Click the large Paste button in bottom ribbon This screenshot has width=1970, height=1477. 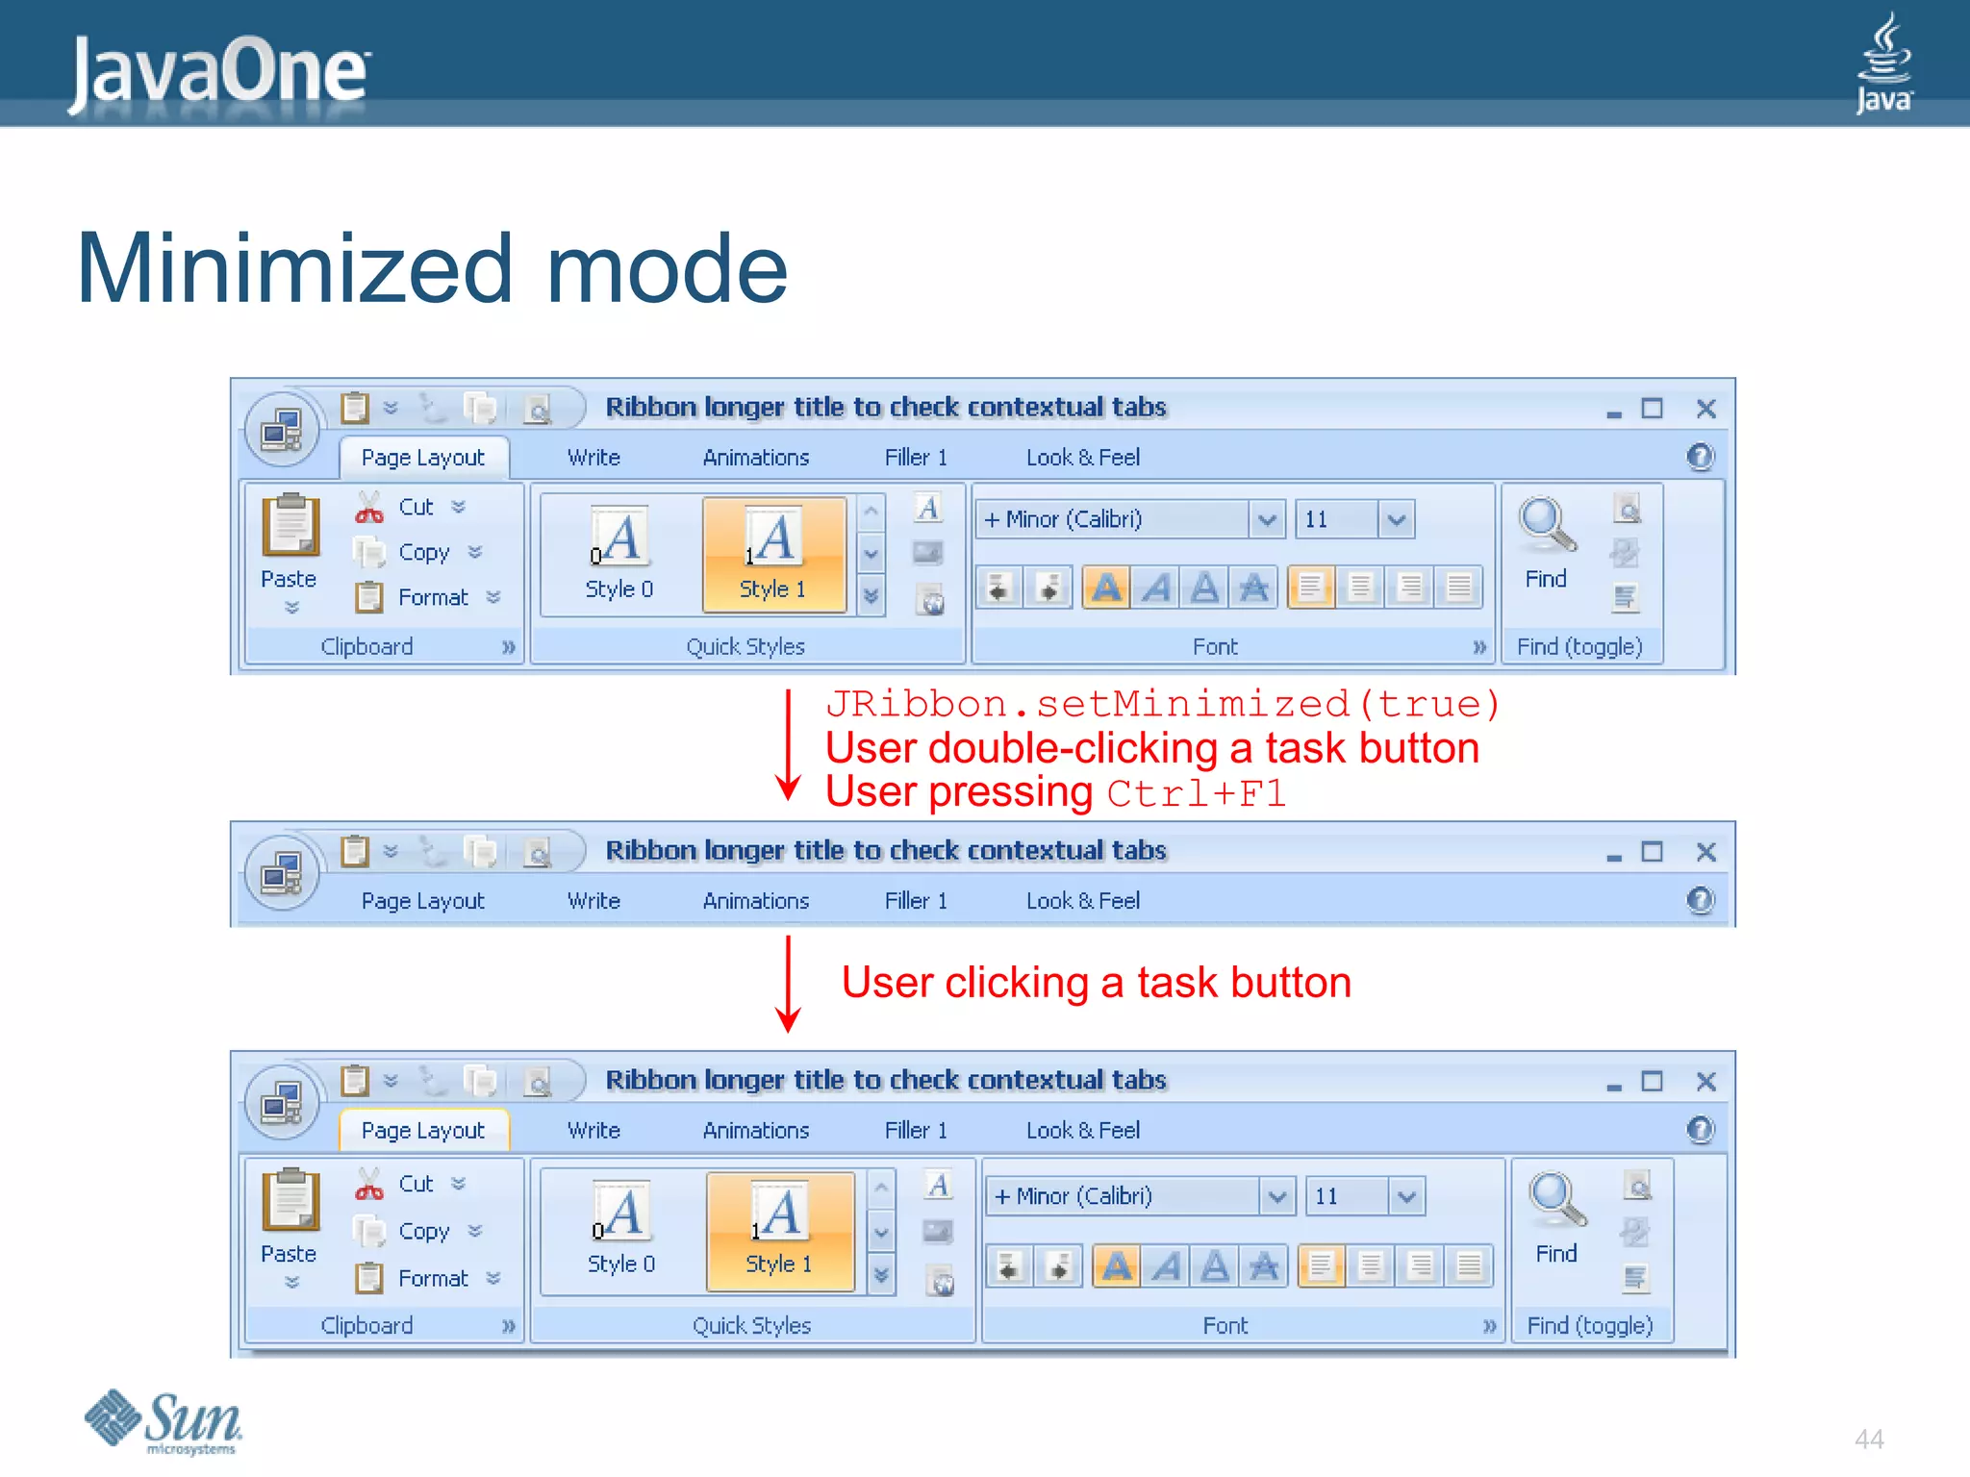tap(290, 1228)
